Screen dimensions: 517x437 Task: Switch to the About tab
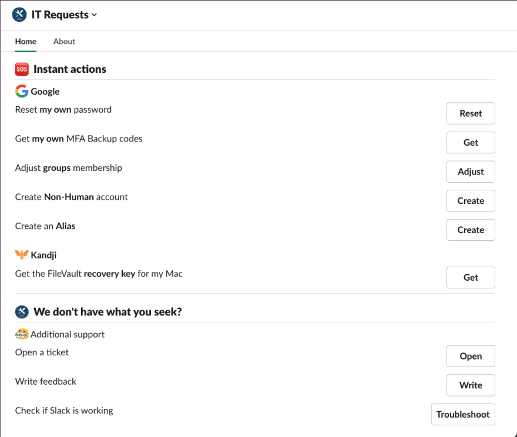64,42
